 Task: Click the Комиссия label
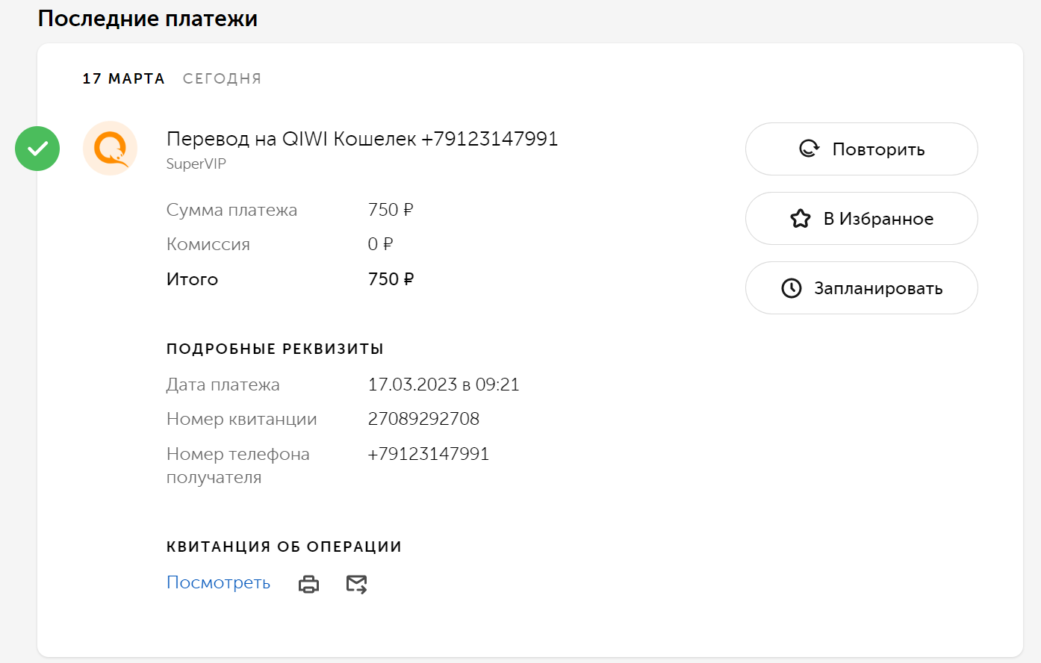[x=208, y=244]
